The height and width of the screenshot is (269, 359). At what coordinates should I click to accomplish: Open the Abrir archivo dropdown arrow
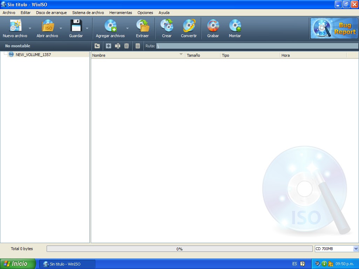60,28
